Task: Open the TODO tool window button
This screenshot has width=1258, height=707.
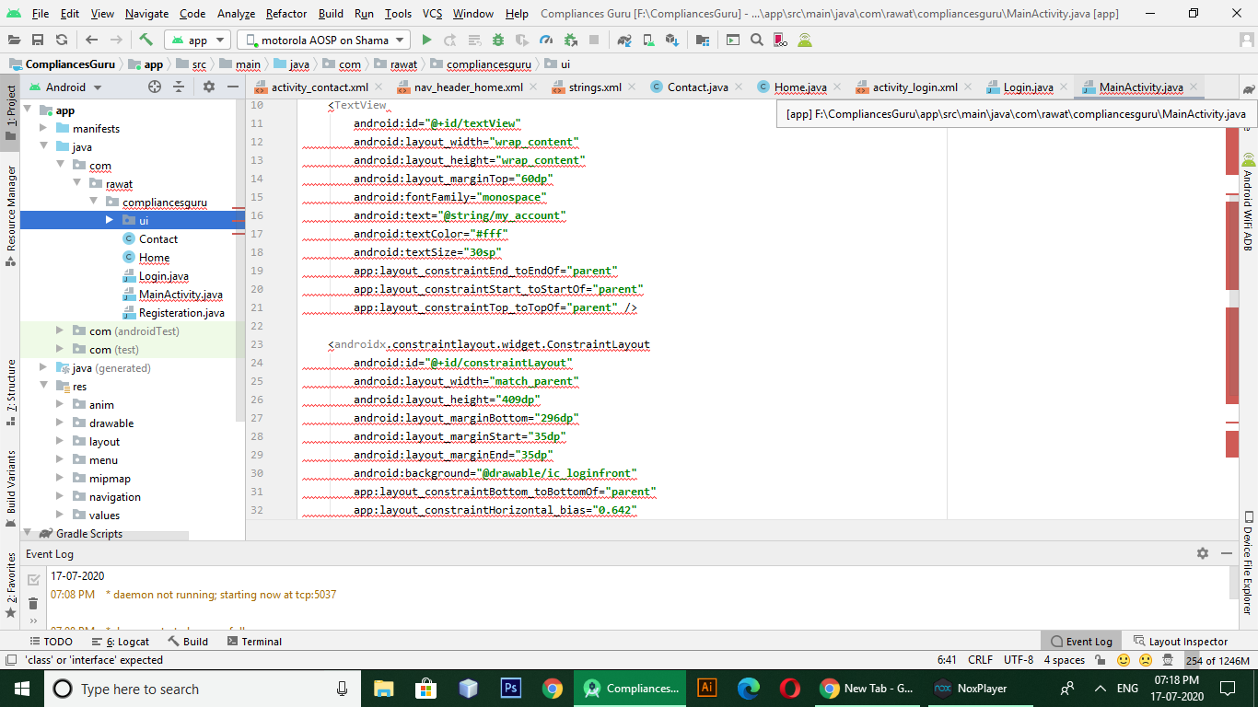Action: coord(51,642)
